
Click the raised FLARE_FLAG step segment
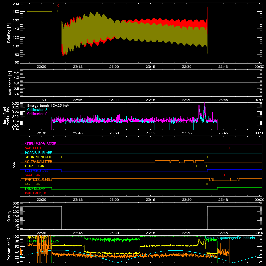coord(202,165)
